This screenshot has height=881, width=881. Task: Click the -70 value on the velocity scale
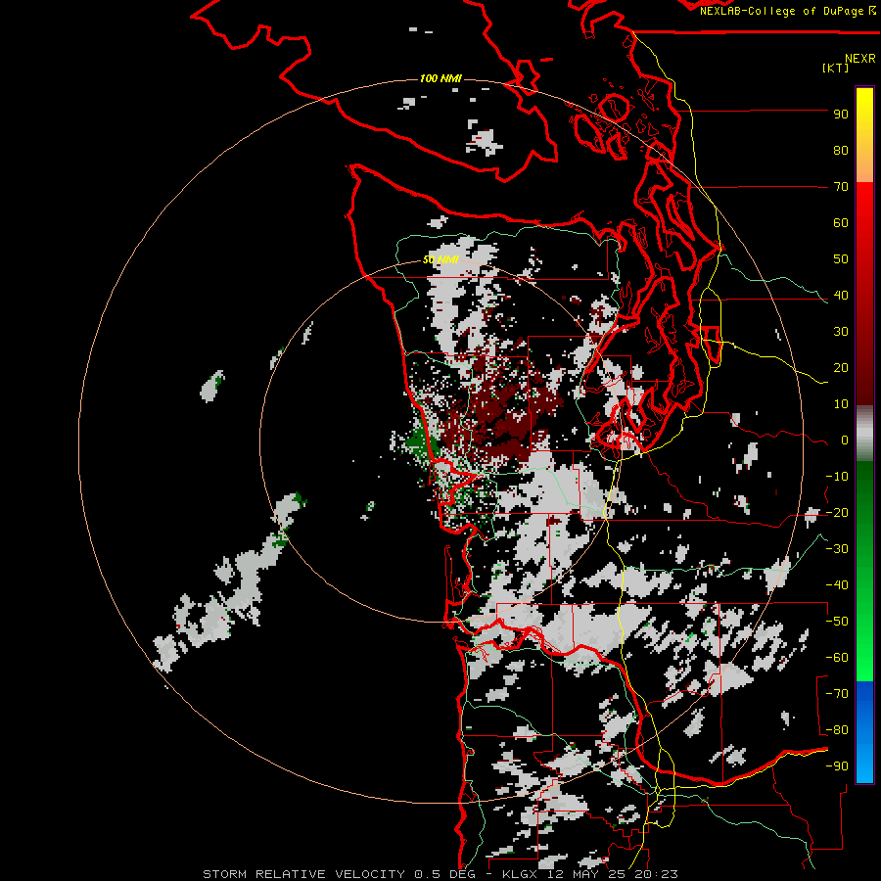[837, 694]
